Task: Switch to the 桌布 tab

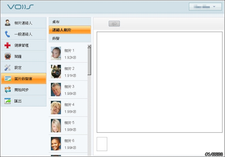Action: tap(70, 22)
